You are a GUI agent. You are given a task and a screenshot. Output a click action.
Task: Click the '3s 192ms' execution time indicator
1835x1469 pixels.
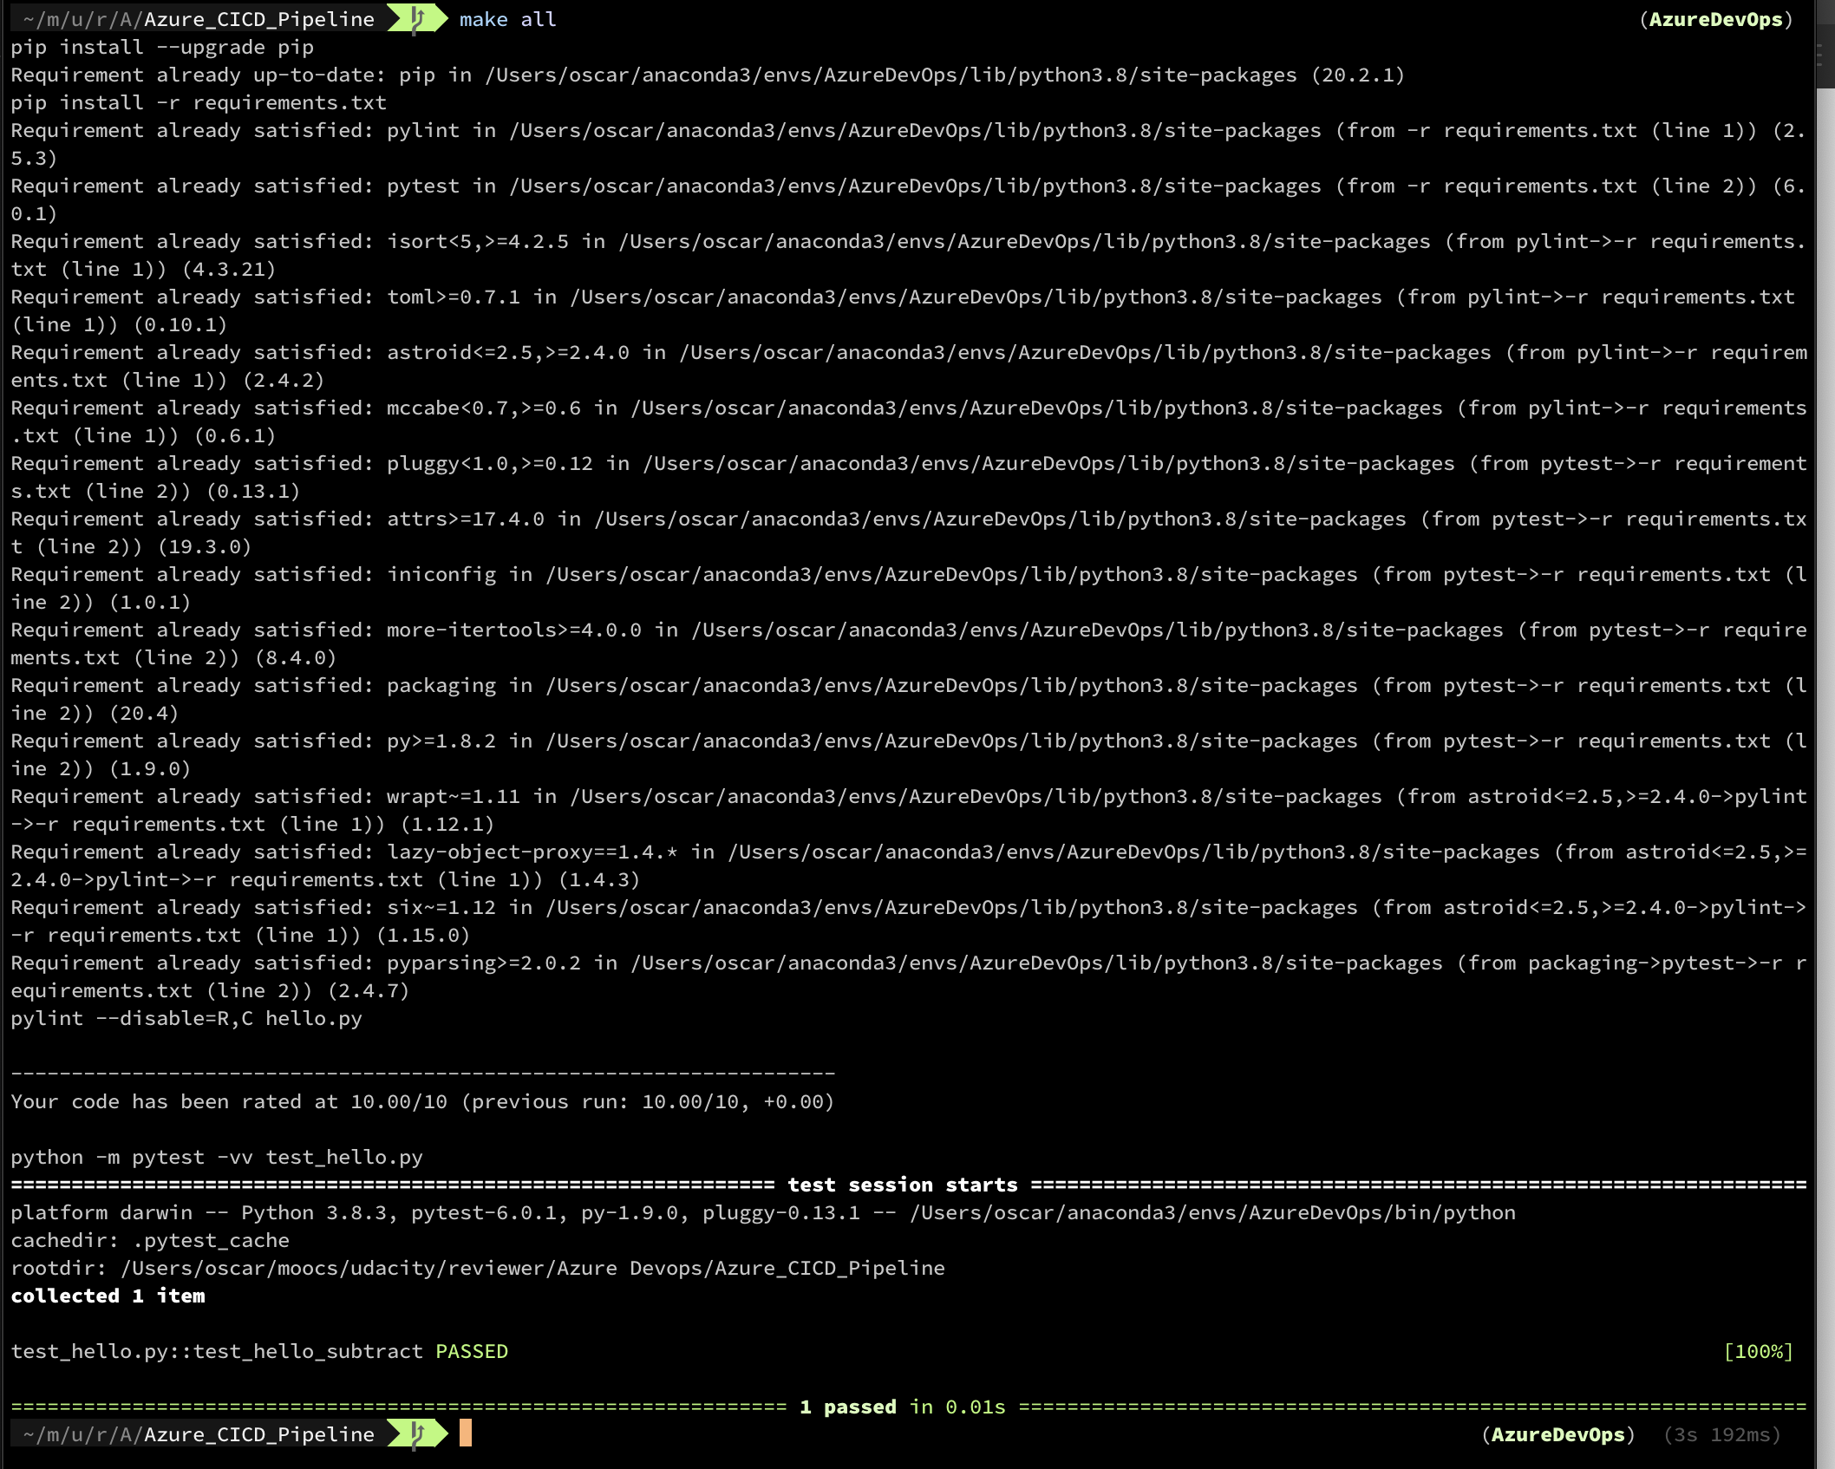(1721, 1434)
